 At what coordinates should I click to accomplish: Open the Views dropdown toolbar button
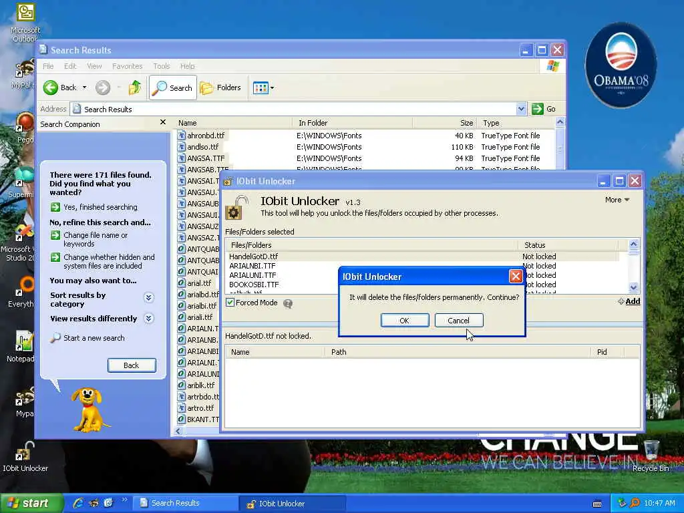click(x=263, y=88)
